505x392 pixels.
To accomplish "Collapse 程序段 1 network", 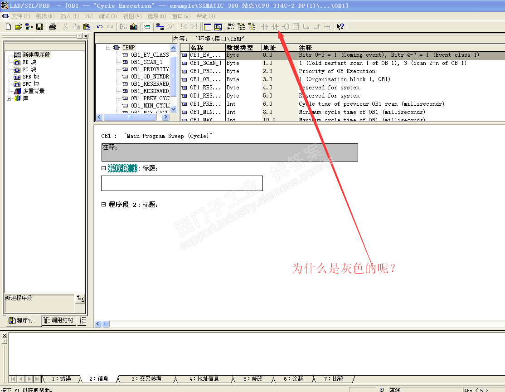I will click(x=103, y=168).
